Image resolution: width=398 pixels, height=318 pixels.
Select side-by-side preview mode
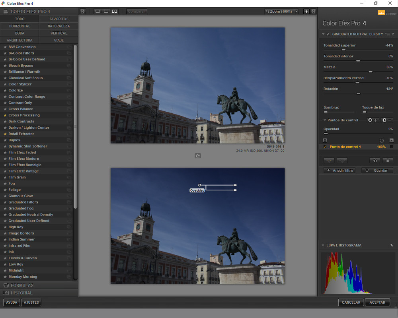point(114,11)
